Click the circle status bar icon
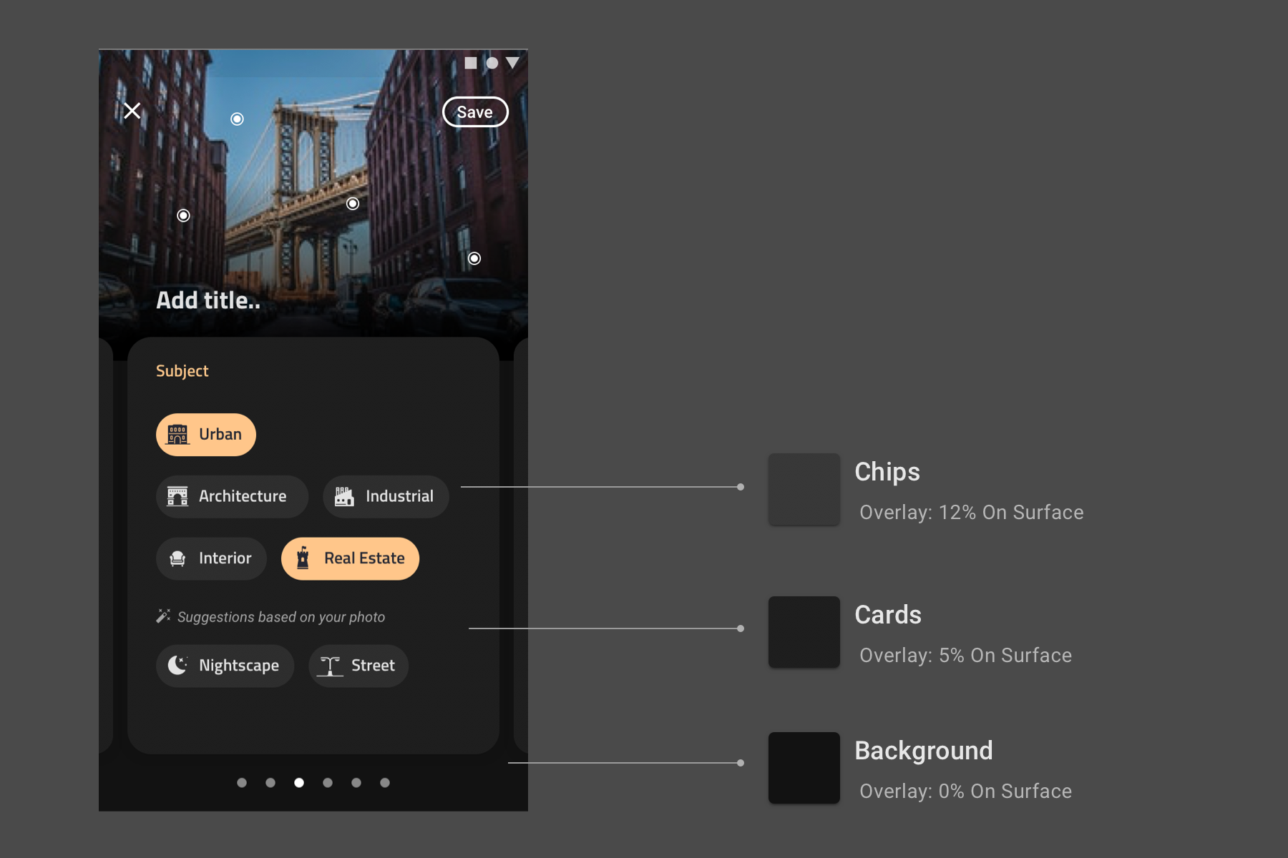The height and width of the screenshot is (858, 1288). (x=492, y=63)
